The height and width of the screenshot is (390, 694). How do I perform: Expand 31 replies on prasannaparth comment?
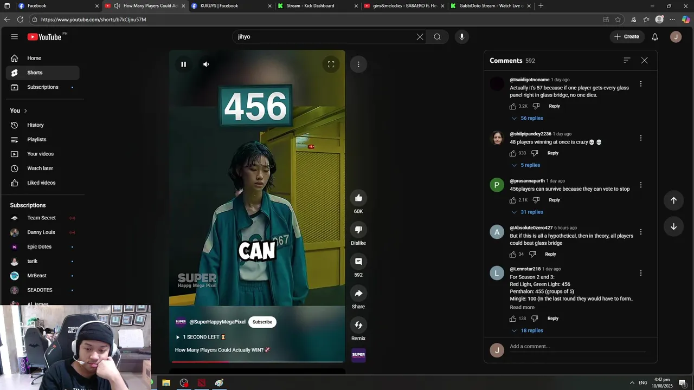coord(527,212)
